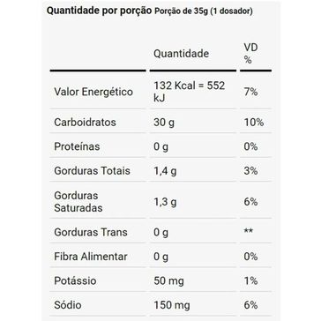This screenshot has height=321, width=321.
Task: Click the '1,3 g' saturated fat value
Action: tap(165, 202)
